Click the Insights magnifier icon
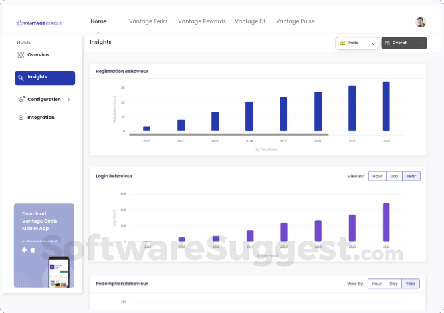 pos(21,78)
